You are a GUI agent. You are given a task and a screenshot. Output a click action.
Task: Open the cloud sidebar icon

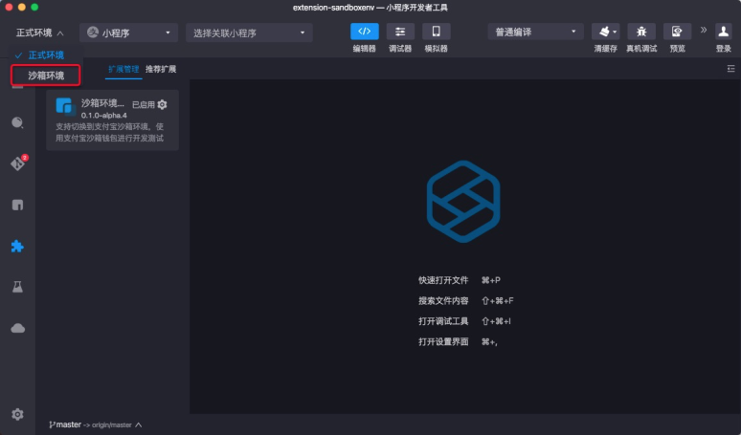pos(17,328)
